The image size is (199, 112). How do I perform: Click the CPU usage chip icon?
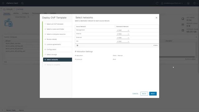[183, 19]
